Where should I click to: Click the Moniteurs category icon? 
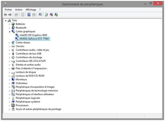click(13, 79)
